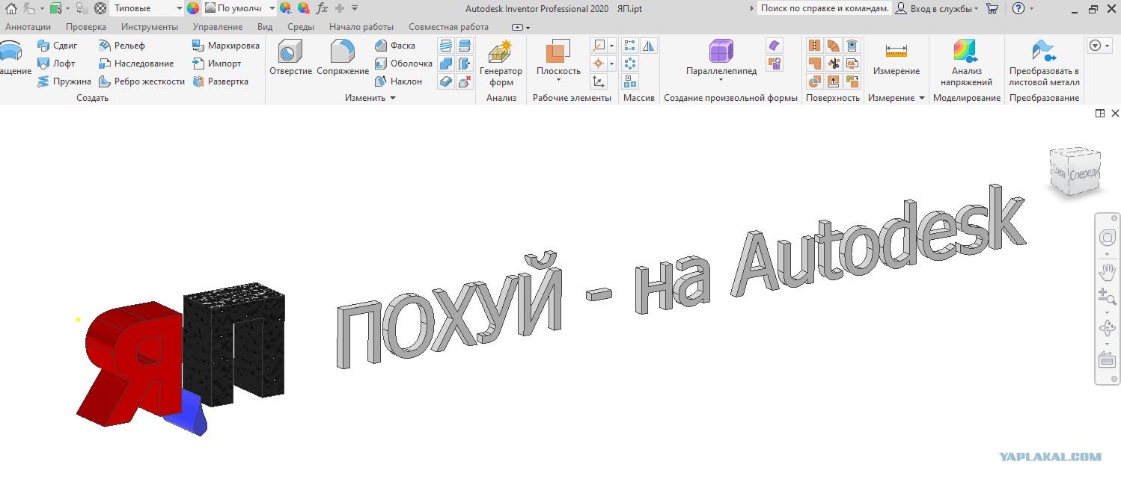Open the Начало работы ribbon tab

coord(361,27)
